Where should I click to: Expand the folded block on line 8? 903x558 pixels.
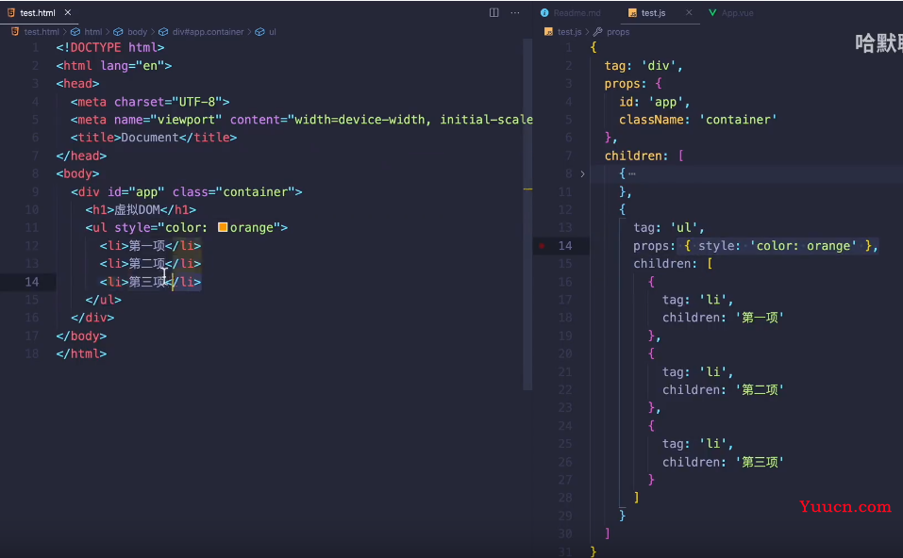(582, 173)
